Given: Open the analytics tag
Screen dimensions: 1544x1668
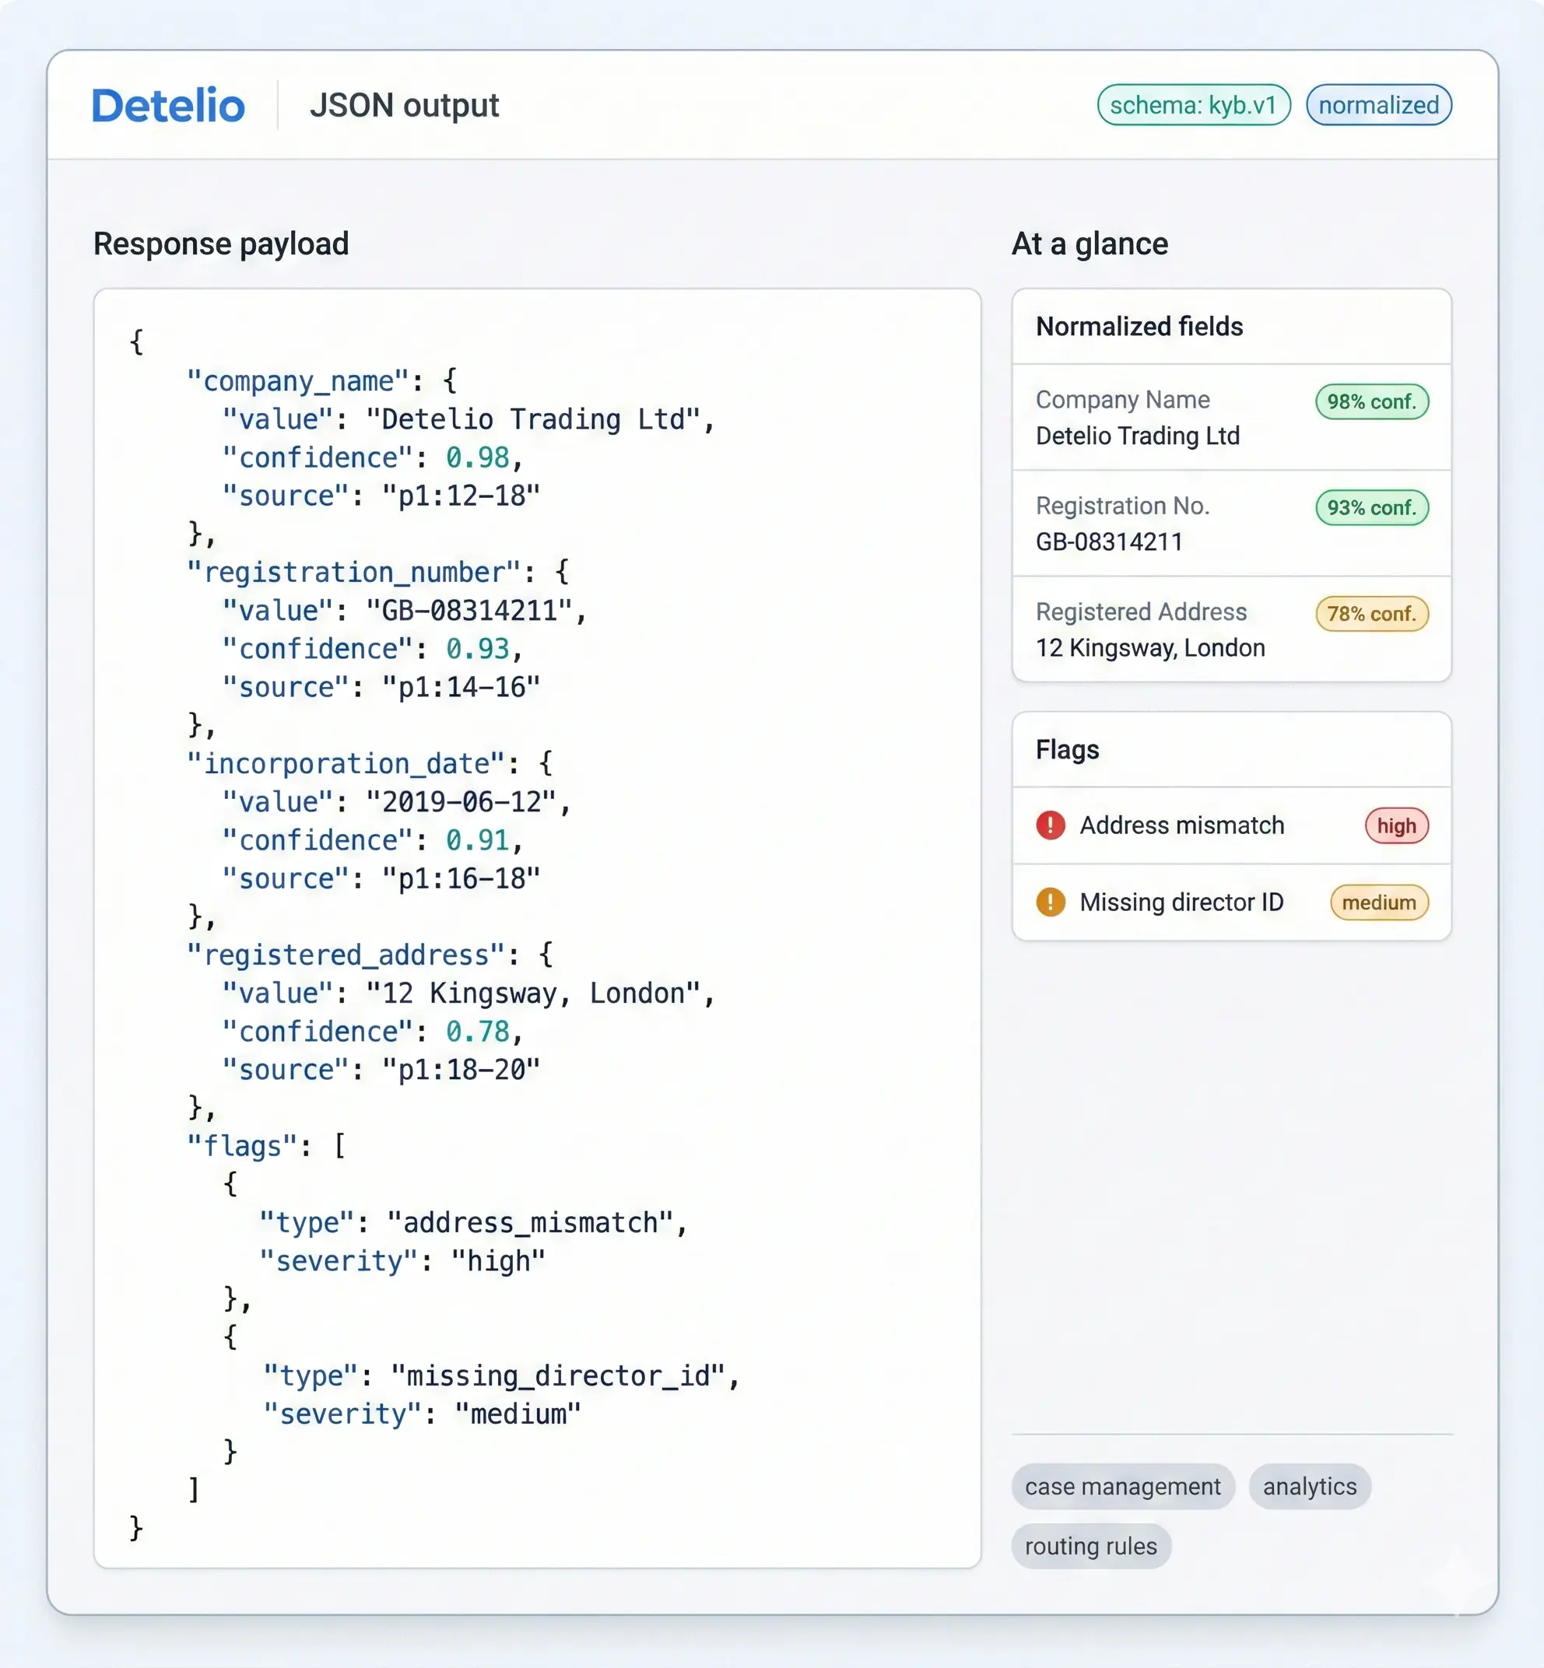Looking at the screenshot, I should coord(1310,1487).
